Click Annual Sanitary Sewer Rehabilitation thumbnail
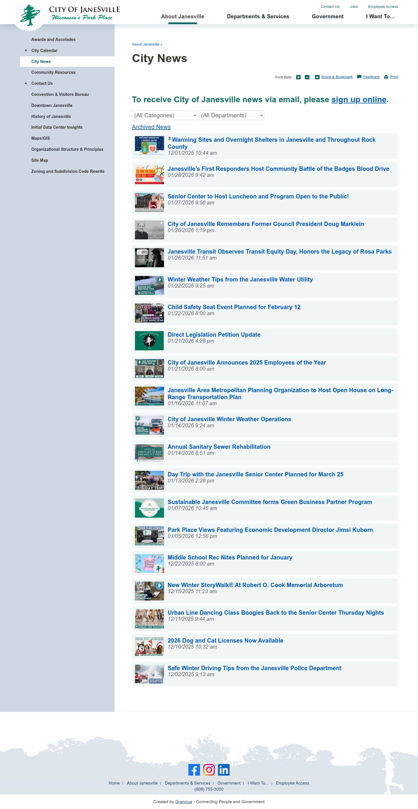This screenshot has width=418, height=809. coord(149,453)
